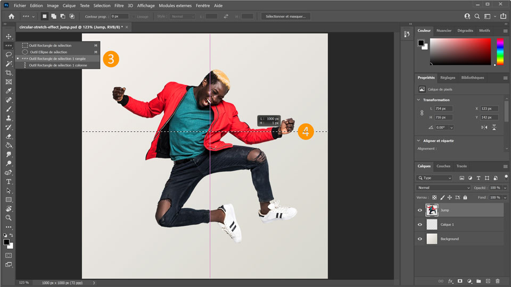Add a layer style with fx icon
The width and height of the screenshot is (511, 287).
pyautogui.click(x=450, y=281)
